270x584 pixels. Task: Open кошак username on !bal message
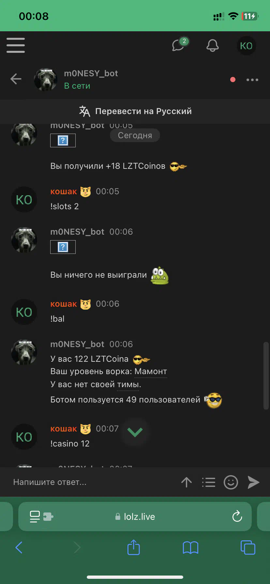pyautogui.click(x=64, y=304)
